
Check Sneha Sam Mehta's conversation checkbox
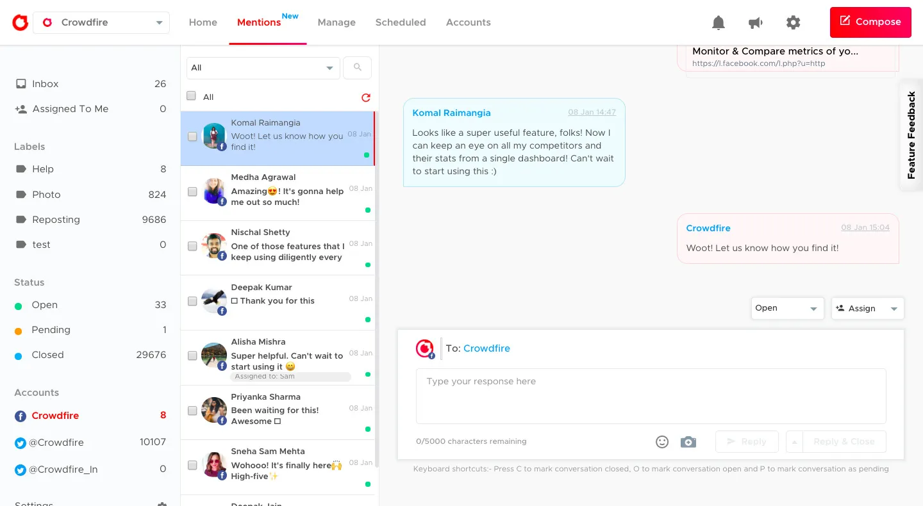point(192,466)
